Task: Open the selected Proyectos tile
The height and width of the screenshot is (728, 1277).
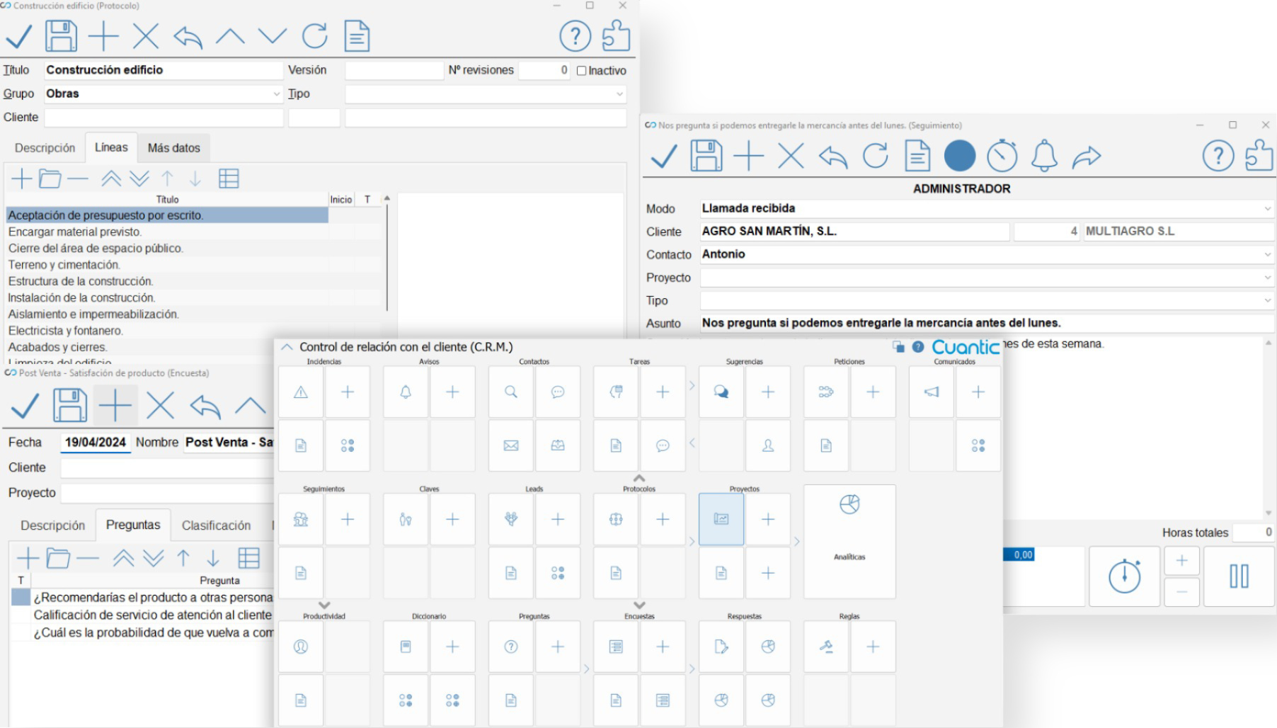Action: [x=721, y=519]
